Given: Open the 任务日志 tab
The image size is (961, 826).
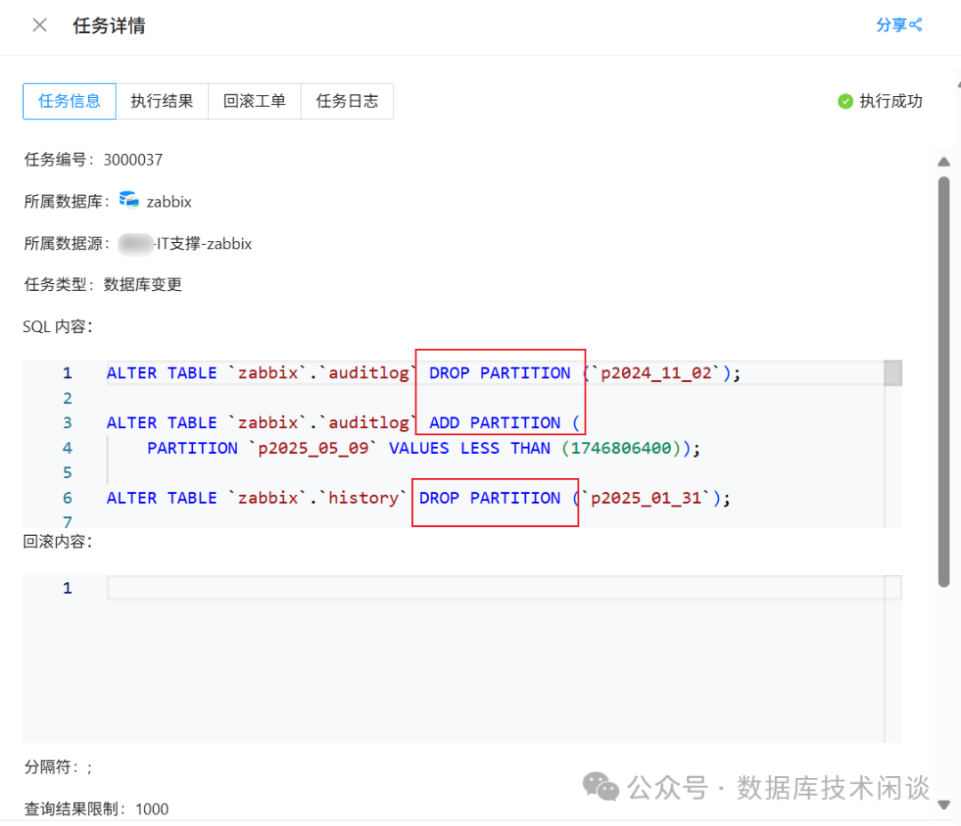Looking at the screenshot, I should coord(347,101).
